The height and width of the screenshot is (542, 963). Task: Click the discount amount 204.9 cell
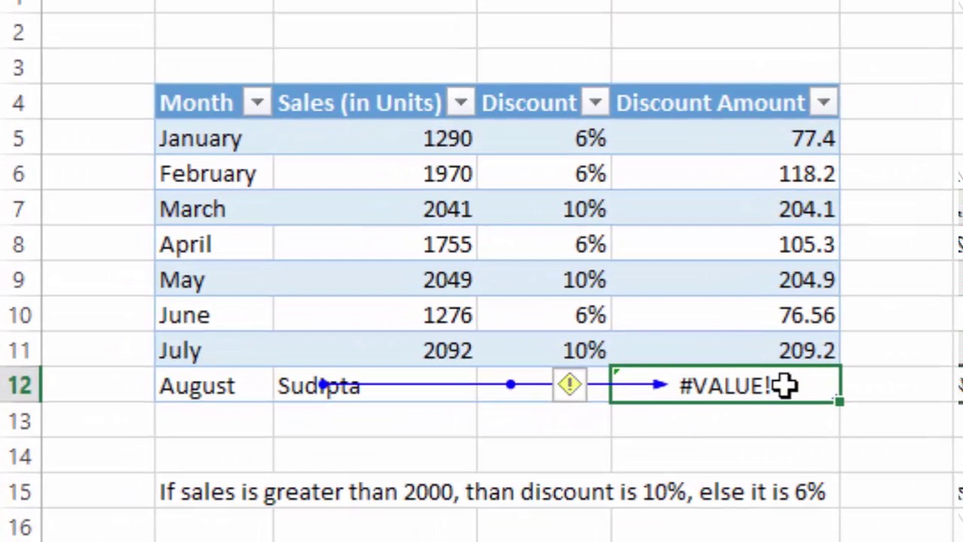tap(725, 280)
